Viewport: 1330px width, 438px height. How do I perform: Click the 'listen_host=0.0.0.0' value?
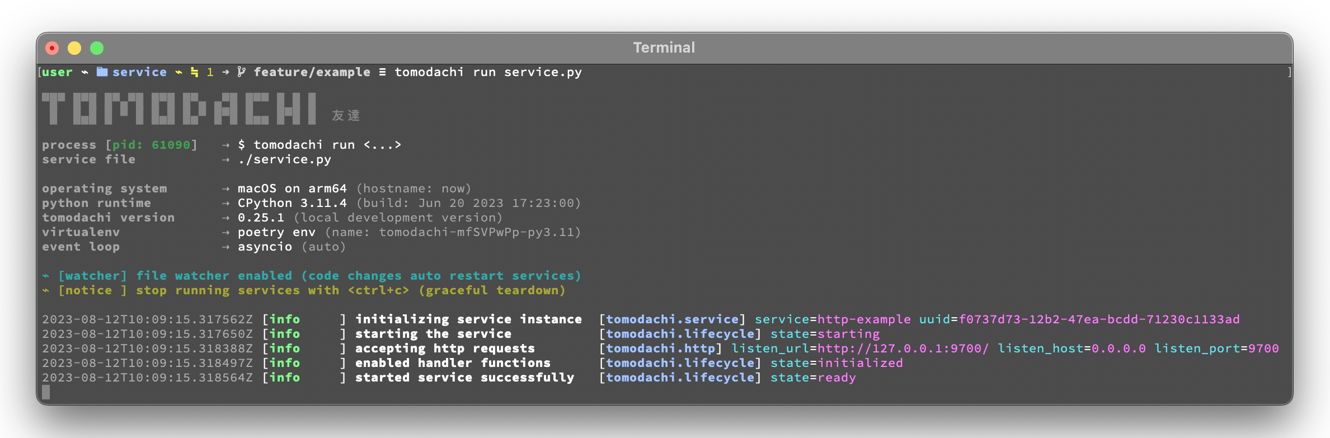tap(1072, 348)
